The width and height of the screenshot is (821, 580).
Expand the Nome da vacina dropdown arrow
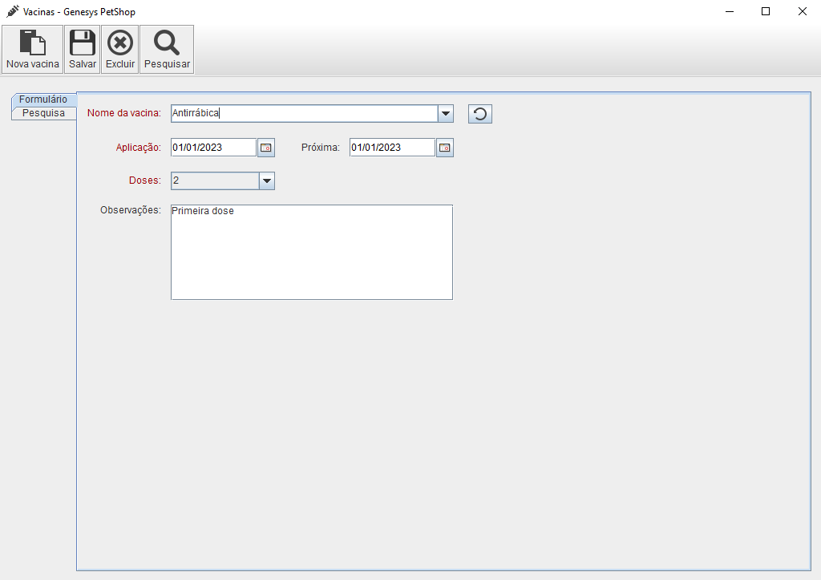point(446,114)
